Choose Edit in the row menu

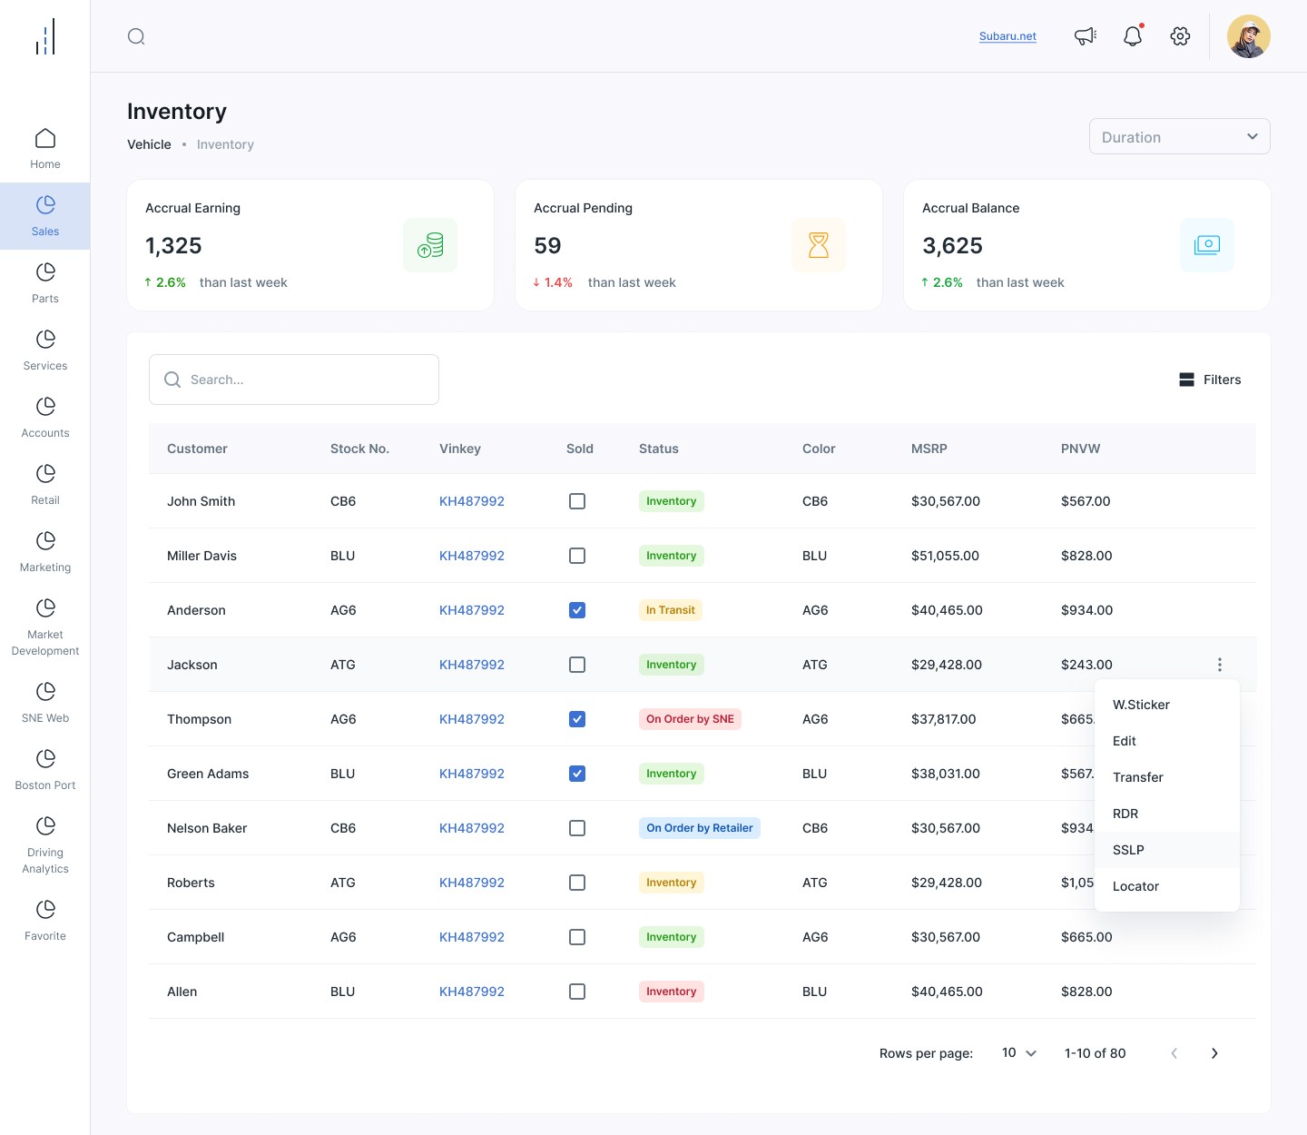point(1167,741)
